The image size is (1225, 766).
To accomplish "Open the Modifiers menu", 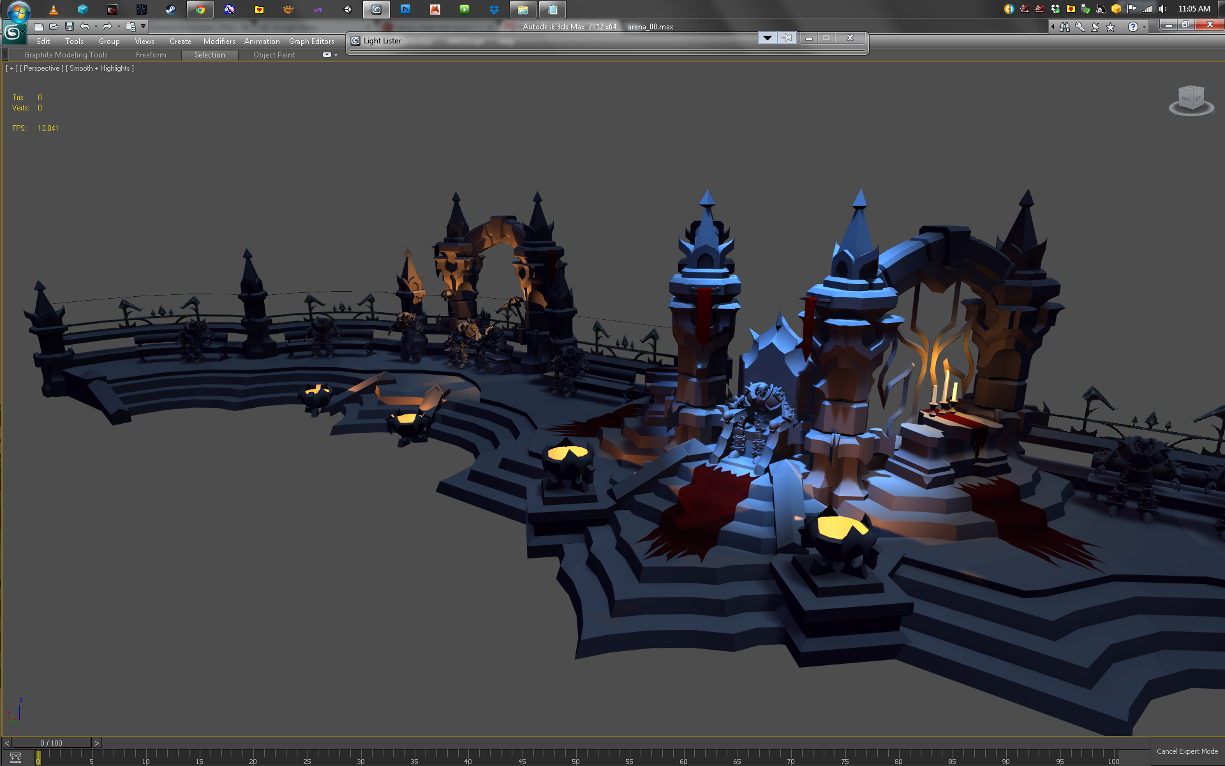I will coord(219,41).
